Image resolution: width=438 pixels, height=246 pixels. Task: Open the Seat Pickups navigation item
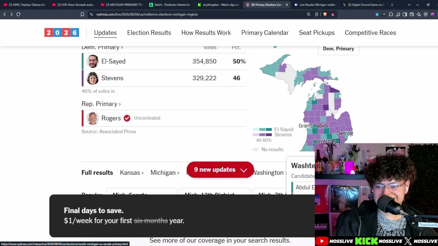(317, 33)
